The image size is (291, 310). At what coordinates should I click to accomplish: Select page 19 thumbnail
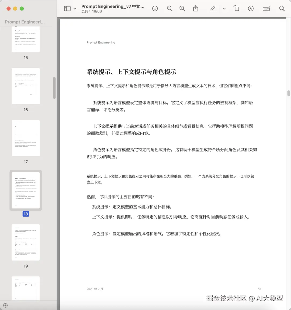click(x=26, y=242)
